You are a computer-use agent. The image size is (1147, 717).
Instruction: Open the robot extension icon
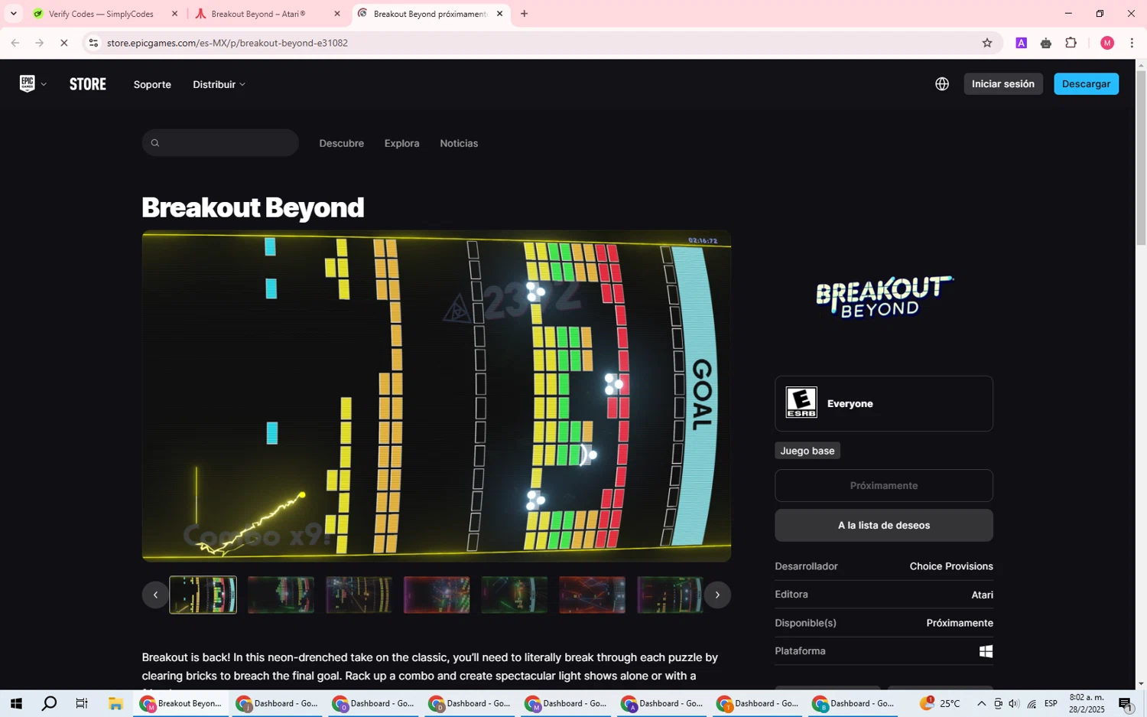pyautogui.click(x=1046, y=43)
